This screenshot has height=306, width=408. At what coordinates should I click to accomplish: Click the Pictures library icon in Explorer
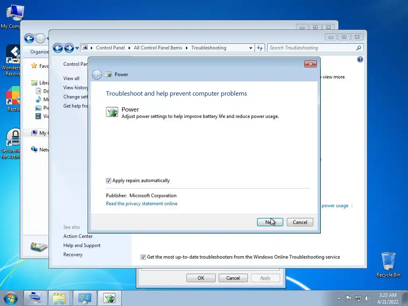38,108
